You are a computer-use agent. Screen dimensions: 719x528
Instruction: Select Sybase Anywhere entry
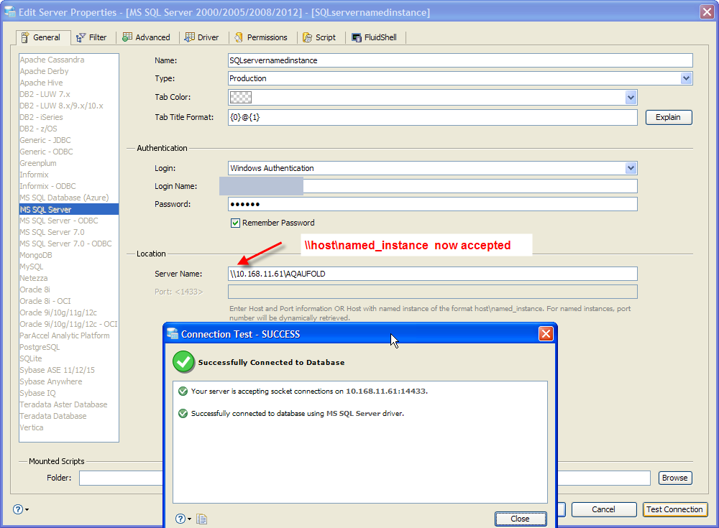[x=51, y=381]
